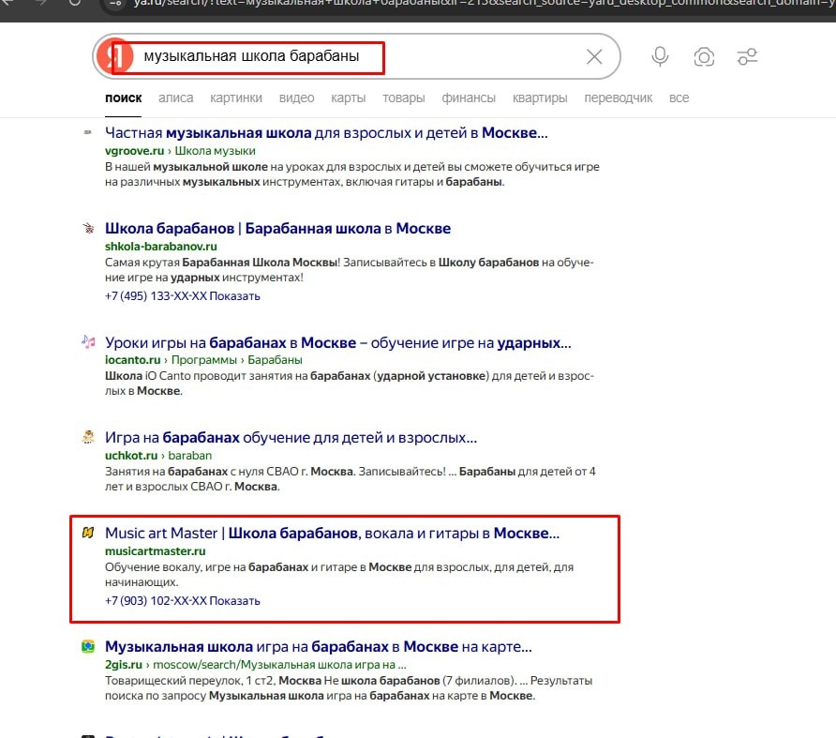Click the Yandex logo in search bar
Viewport: 836px width, 738px height.
click(x=115, y=56)
